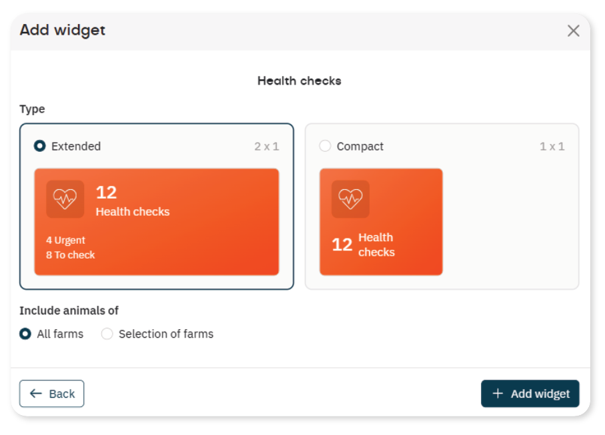Screen dimensions: 605x435
Task: Click the Compact label text
Action: click(x=360, y=147)
